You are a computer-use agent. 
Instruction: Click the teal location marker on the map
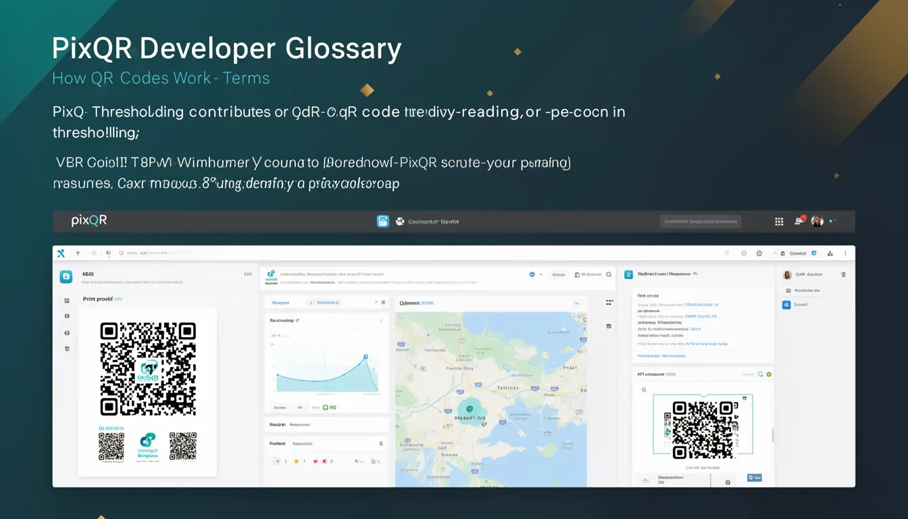[x=470, y=410]
